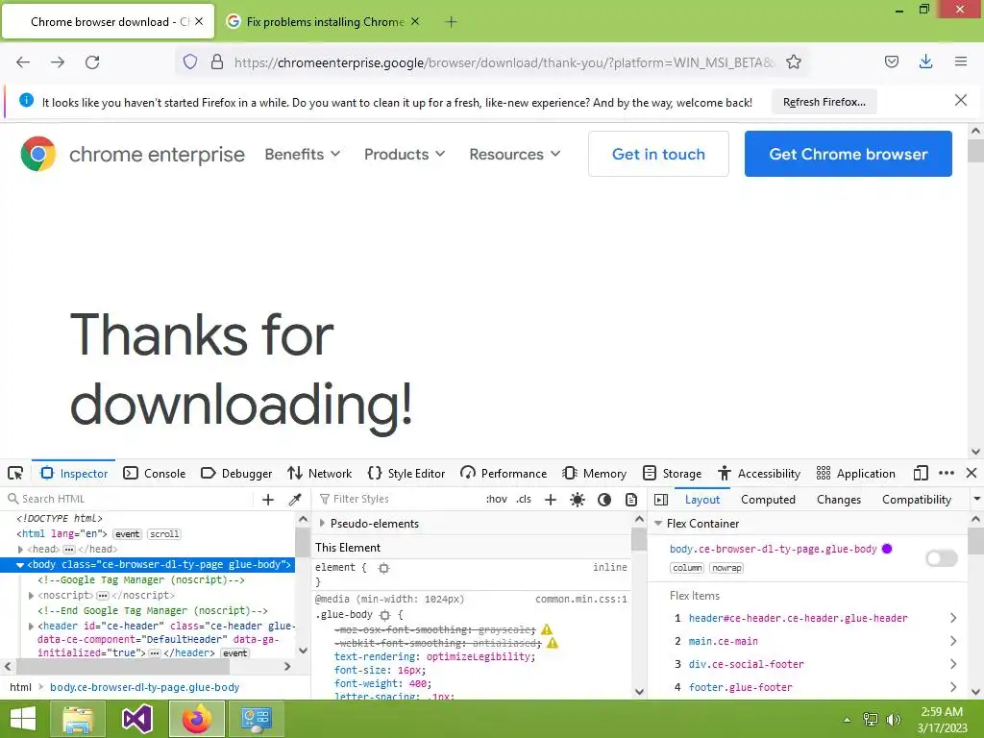The image size is (984, 738).
Task: Click the .glue-body selector highlighter icon
Action: click(384, 616)
